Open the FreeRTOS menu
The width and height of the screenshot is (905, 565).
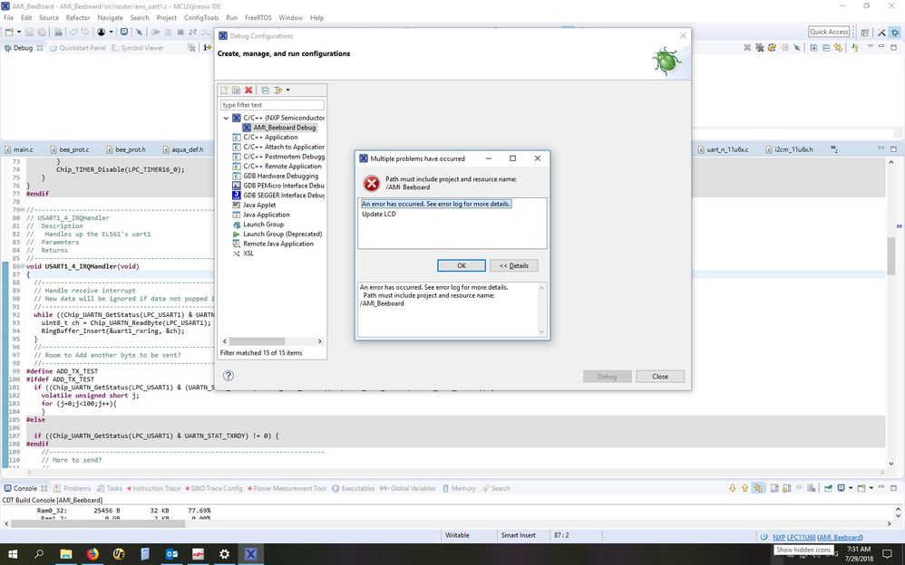258,18
